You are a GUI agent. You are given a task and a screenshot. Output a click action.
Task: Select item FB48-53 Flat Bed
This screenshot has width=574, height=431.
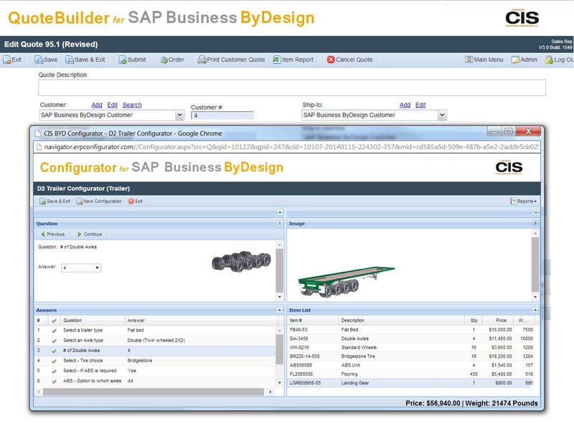(411, 330)
